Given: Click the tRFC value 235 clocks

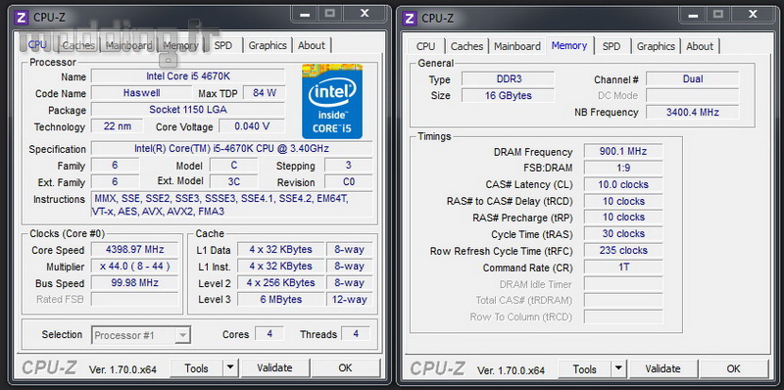Looking at the screenshot, I should pos(623,250).
